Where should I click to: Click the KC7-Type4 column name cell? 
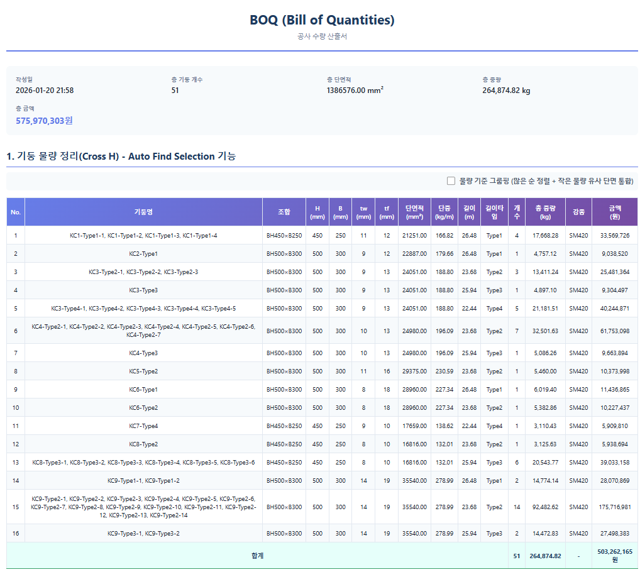[x=143, y=426]
